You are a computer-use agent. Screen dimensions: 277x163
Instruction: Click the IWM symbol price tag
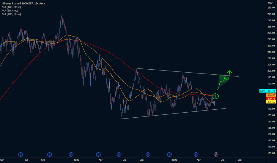(x=262, y=91)
